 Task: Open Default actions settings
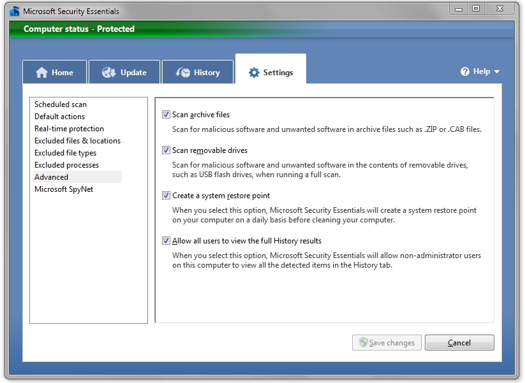pyautogui.click(x=59, y=117)
